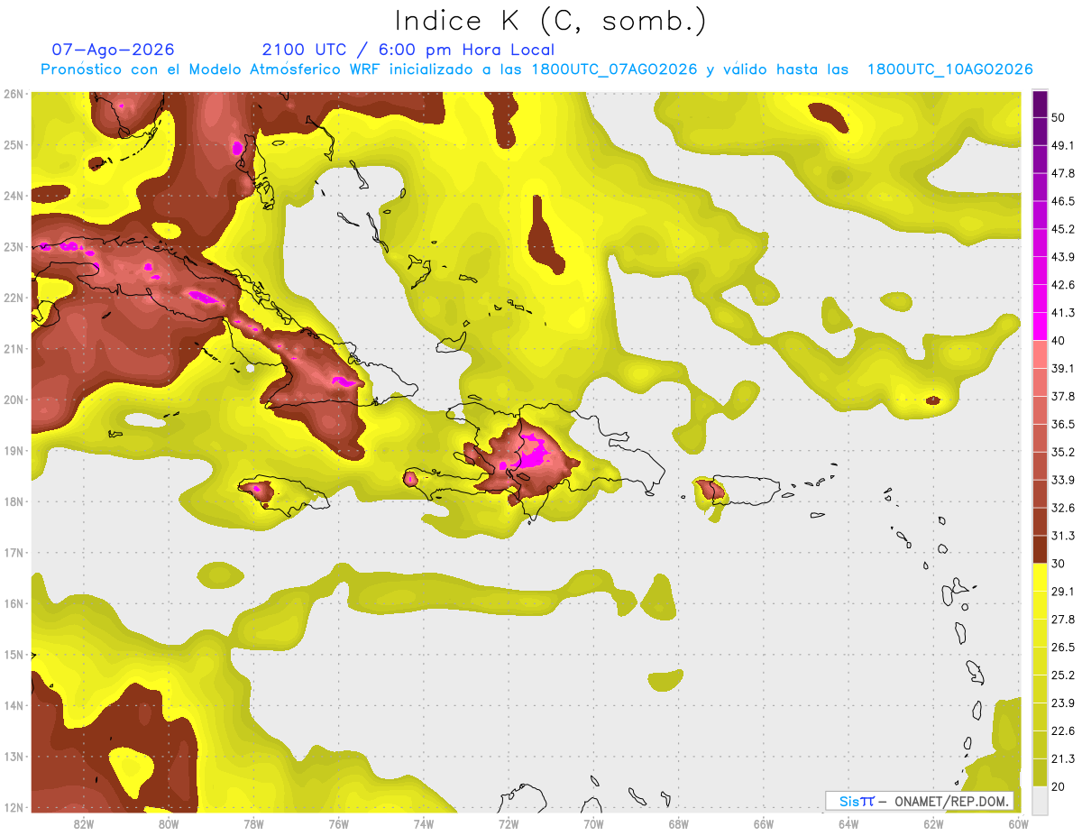Click the 70W longitude label
This screenshot has width=1082, height=836.
pos(593,823)
